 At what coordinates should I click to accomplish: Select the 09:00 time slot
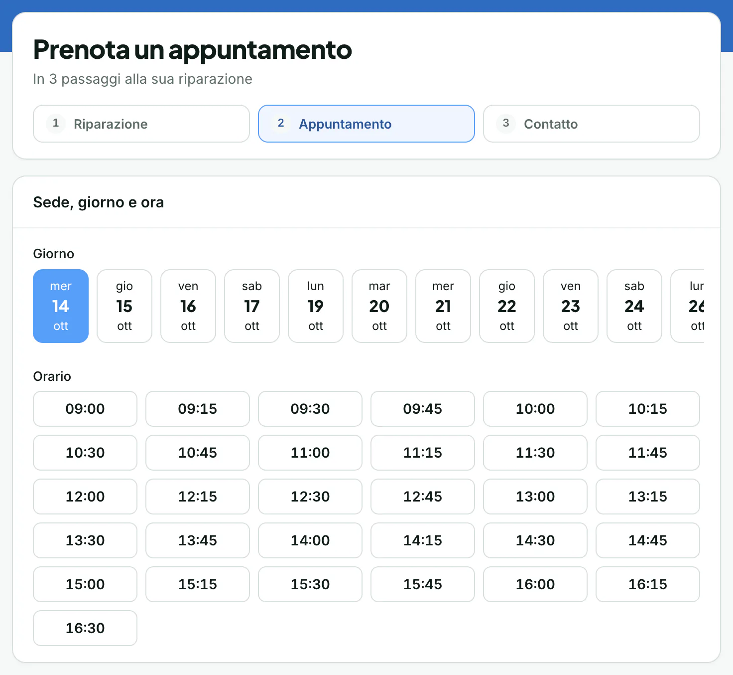point(85,409)
